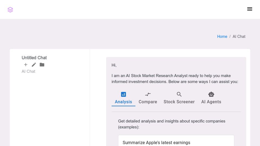Create a new chat with plus icon
Screen dimensions: 260x146
pos(26,65)
